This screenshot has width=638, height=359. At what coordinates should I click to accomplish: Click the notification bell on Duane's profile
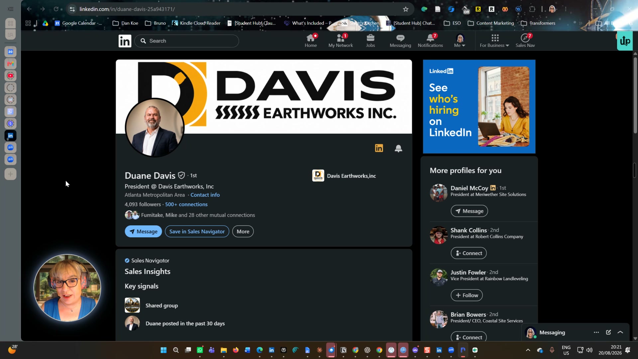[x=398, y=148]
